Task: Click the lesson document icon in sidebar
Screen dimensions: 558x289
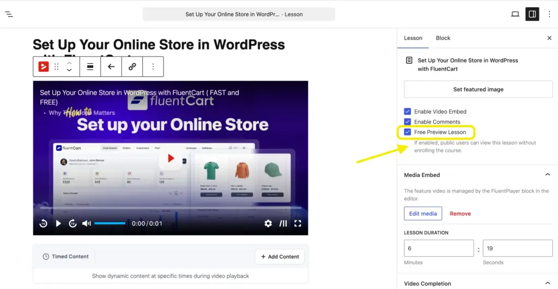Action: (x=409, y=60)
